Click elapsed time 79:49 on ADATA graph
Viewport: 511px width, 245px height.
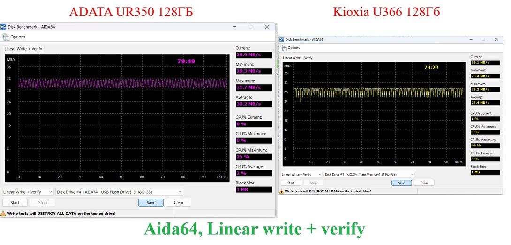click(186, 61)
